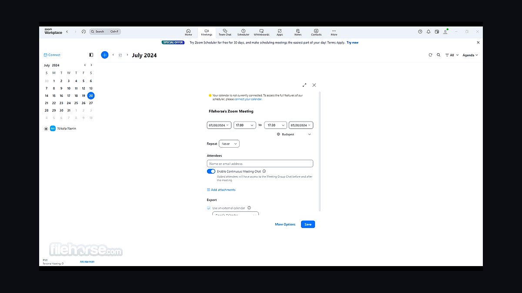The height and width of the screenshot is (293, 522).
Task: Open the More menu in the top bar
Action: coord(334,33)
